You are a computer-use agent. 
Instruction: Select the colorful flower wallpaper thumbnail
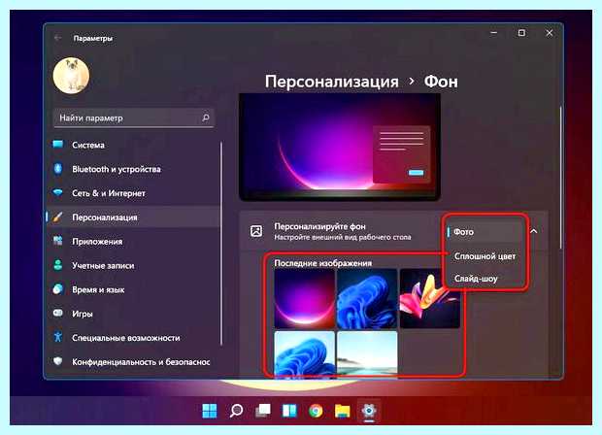[429, 299]
